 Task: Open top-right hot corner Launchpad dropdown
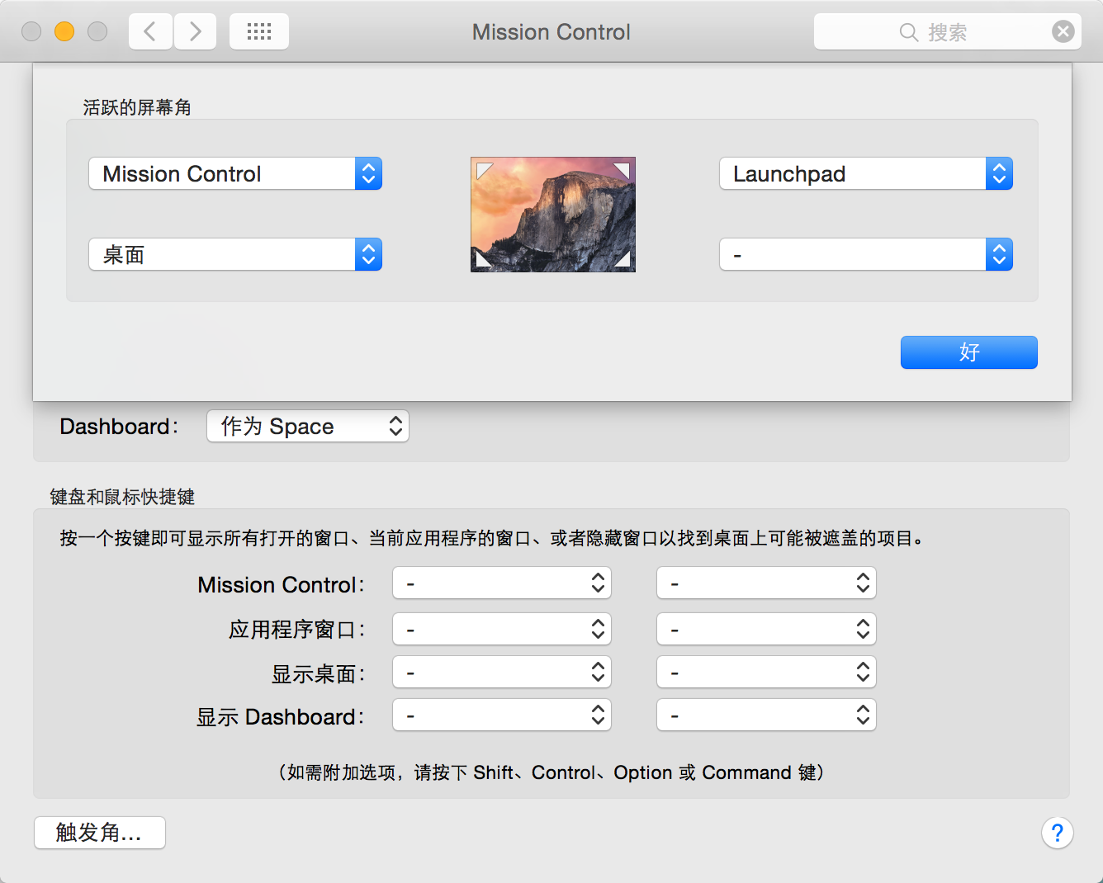coord(866,174)
